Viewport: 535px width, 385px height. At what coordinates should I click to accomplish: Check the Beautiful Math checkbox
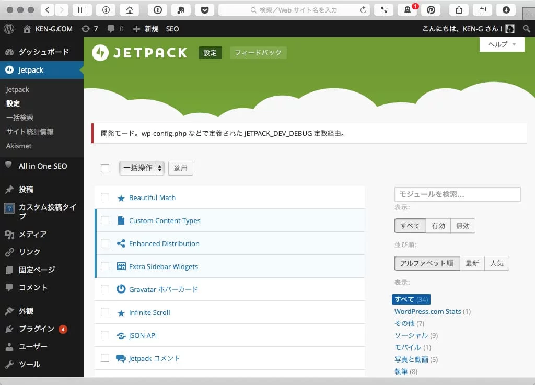click(x=105, y=197)
